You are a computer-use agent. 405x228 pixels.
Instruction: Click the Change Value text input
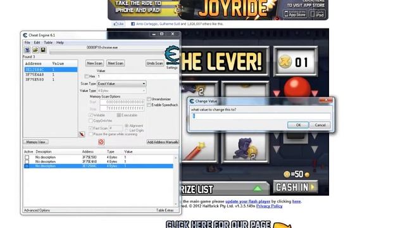point(261,116)
